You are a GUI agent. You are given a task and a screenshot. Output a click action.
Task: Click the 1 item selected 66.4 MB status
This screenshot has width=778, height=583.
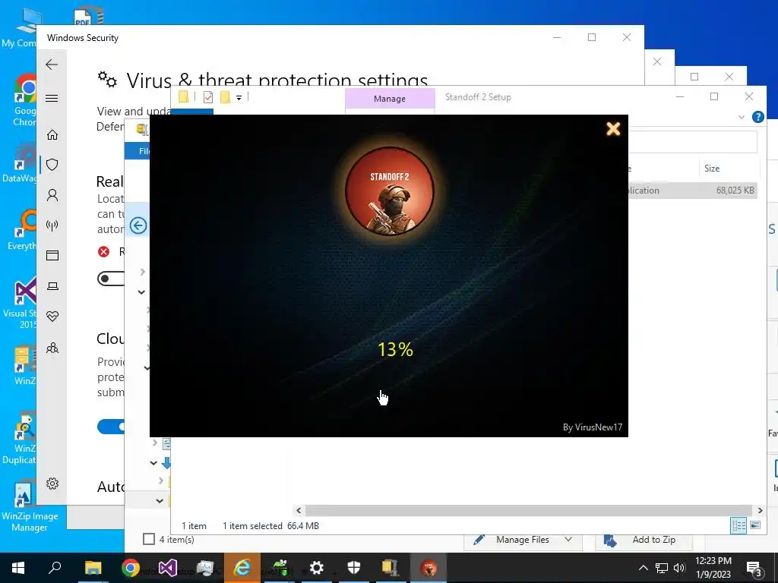pyautogui.click(x=270, y=526)
